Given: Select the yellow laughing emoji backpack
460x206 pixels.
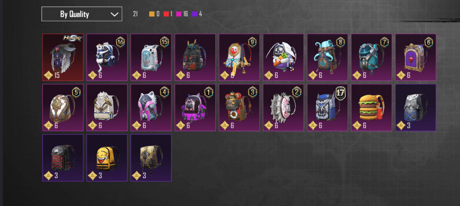Looking at the screenshot, I should [107, 158].
